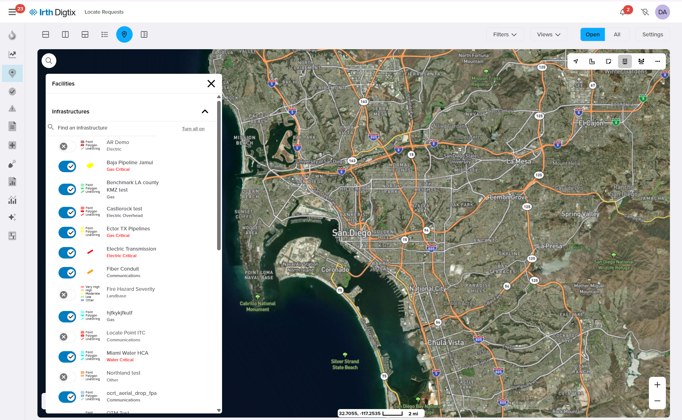The height and width of the screenshot is (420, 682).
Task: Select the Open tab
Action: pyautogui.click(x=592, y=34)
